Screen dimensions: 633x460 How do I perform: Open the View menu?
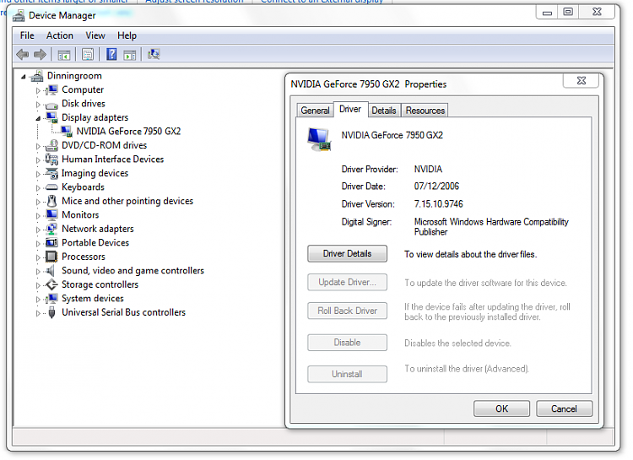95,35
